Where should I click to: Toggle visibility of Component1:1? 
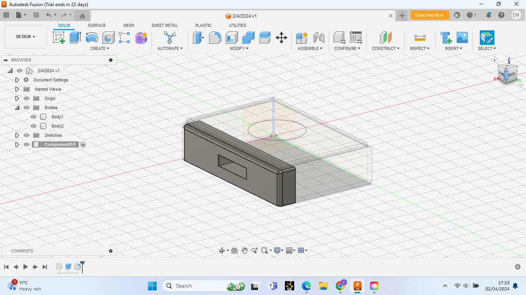click(27, 144)
